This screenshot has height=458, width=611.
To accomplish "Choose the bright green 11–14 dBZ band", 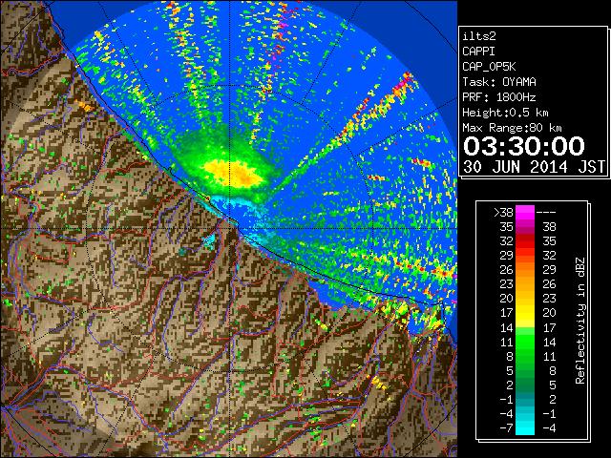I will click(x=525, y=342).
